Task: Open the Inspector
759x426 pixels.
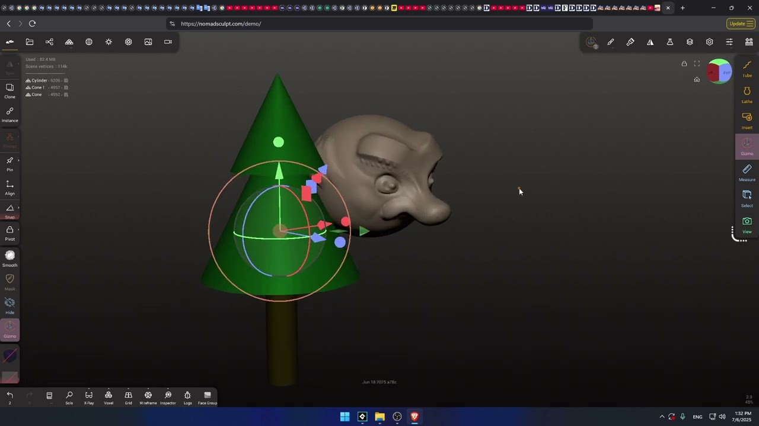Action: pos(168,398)
